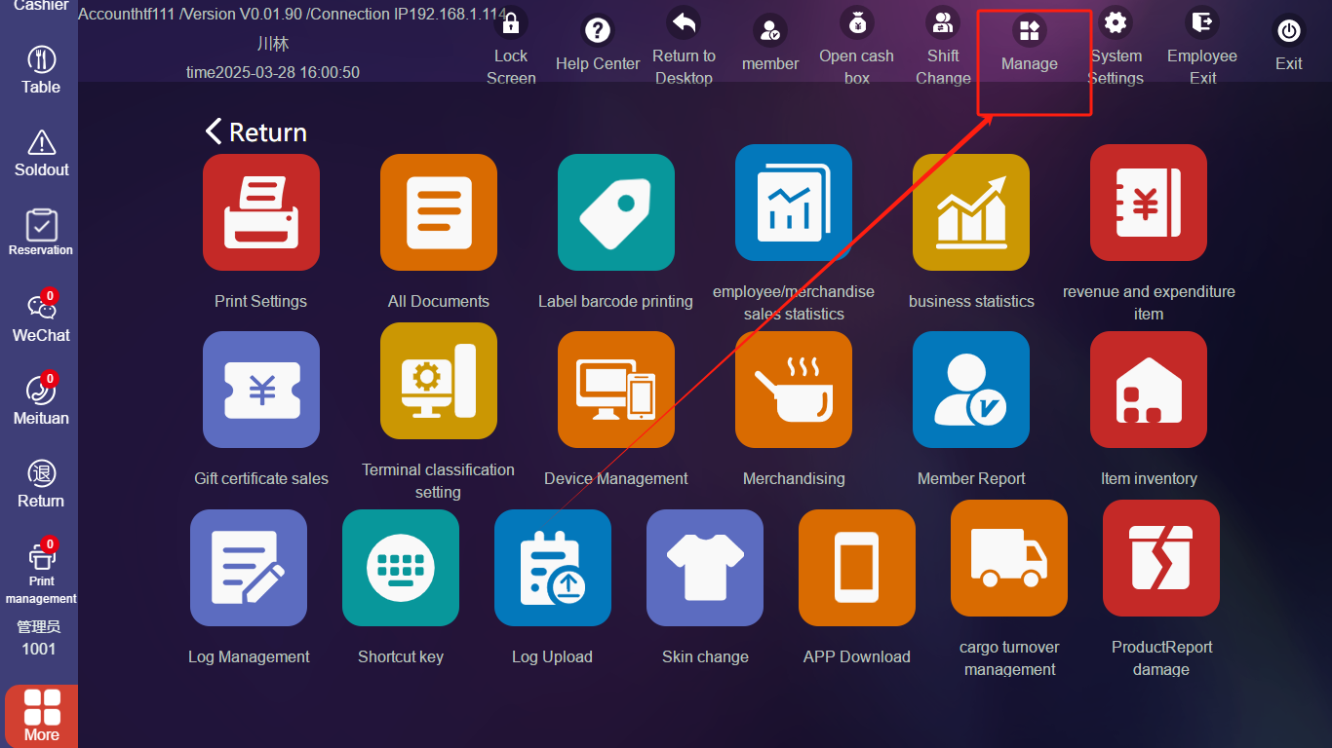Open Shortcut key keyboard icon

click(x=400, y=568)
